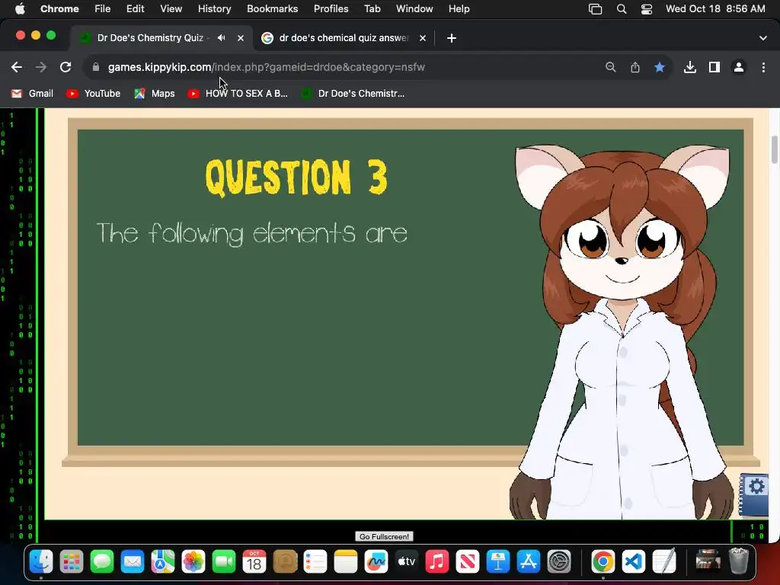This screenshot has width=780, height=585.
Task: Open the game settings gear notebook
Action: (x=755, y=494)
